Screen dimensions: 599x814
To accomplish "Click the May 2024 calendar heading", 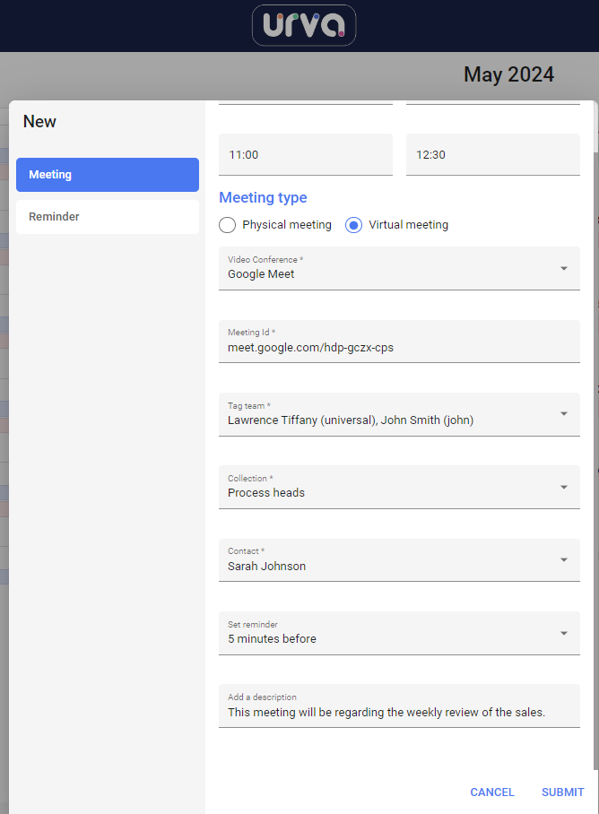I will pos(508,74).
